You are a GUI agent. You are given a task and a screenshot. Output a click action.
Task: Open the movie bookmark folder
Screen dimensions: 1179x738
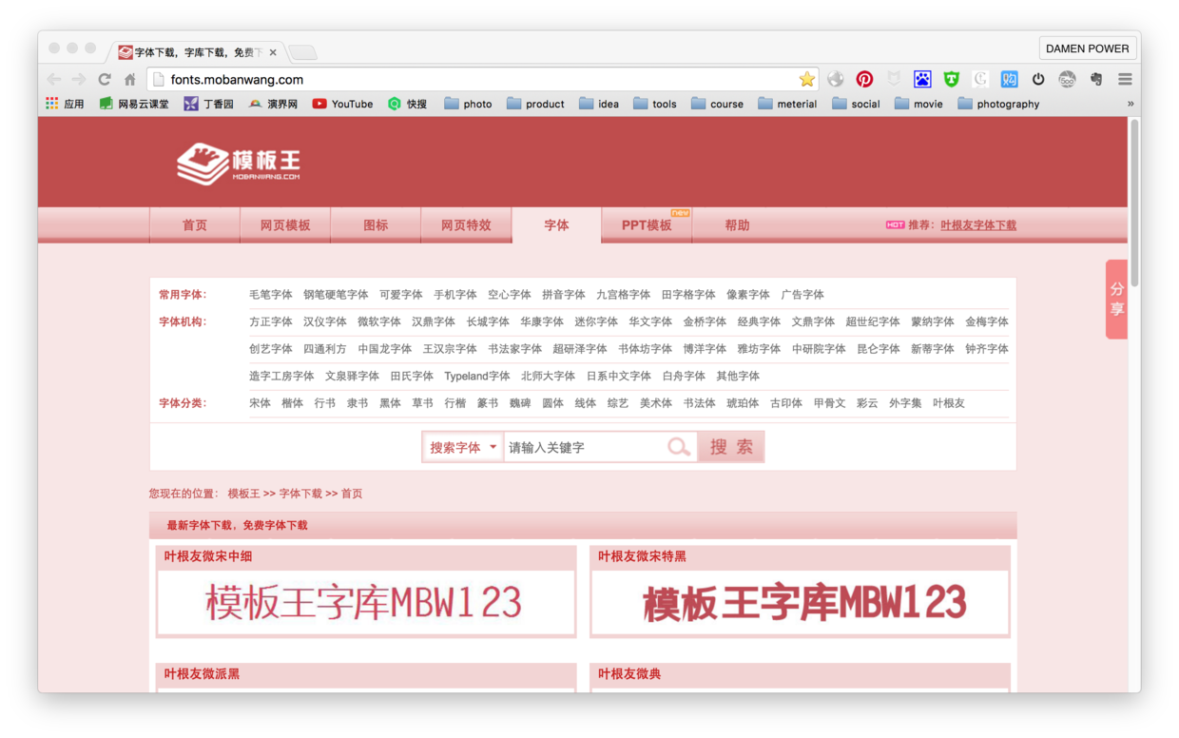coord(918,104)
